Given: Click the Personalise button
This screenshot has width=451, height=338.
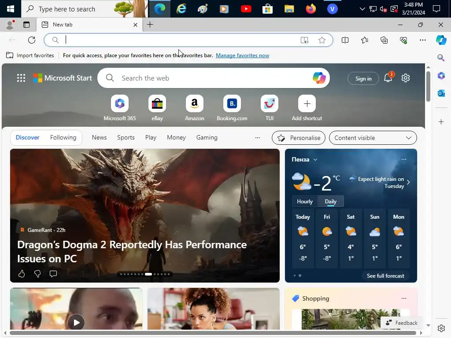Looking at the screenshot, I should click(299, 138).
